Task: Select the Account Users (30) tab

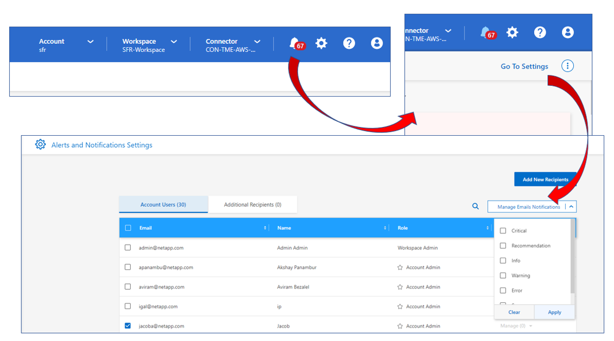Action: click(x=163, y=205)
